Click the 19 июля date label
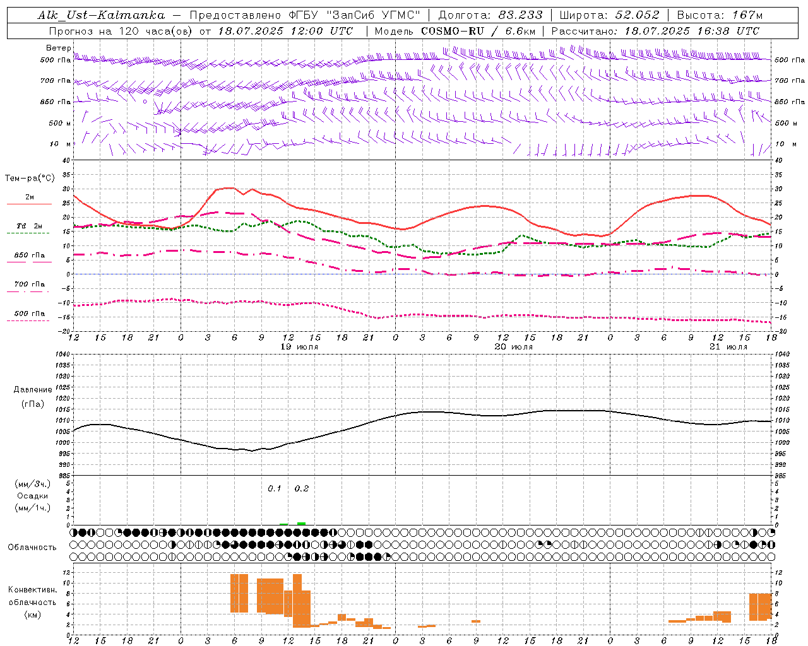The height and width of the screenshot is (646, 808). [x=300, y=346]
